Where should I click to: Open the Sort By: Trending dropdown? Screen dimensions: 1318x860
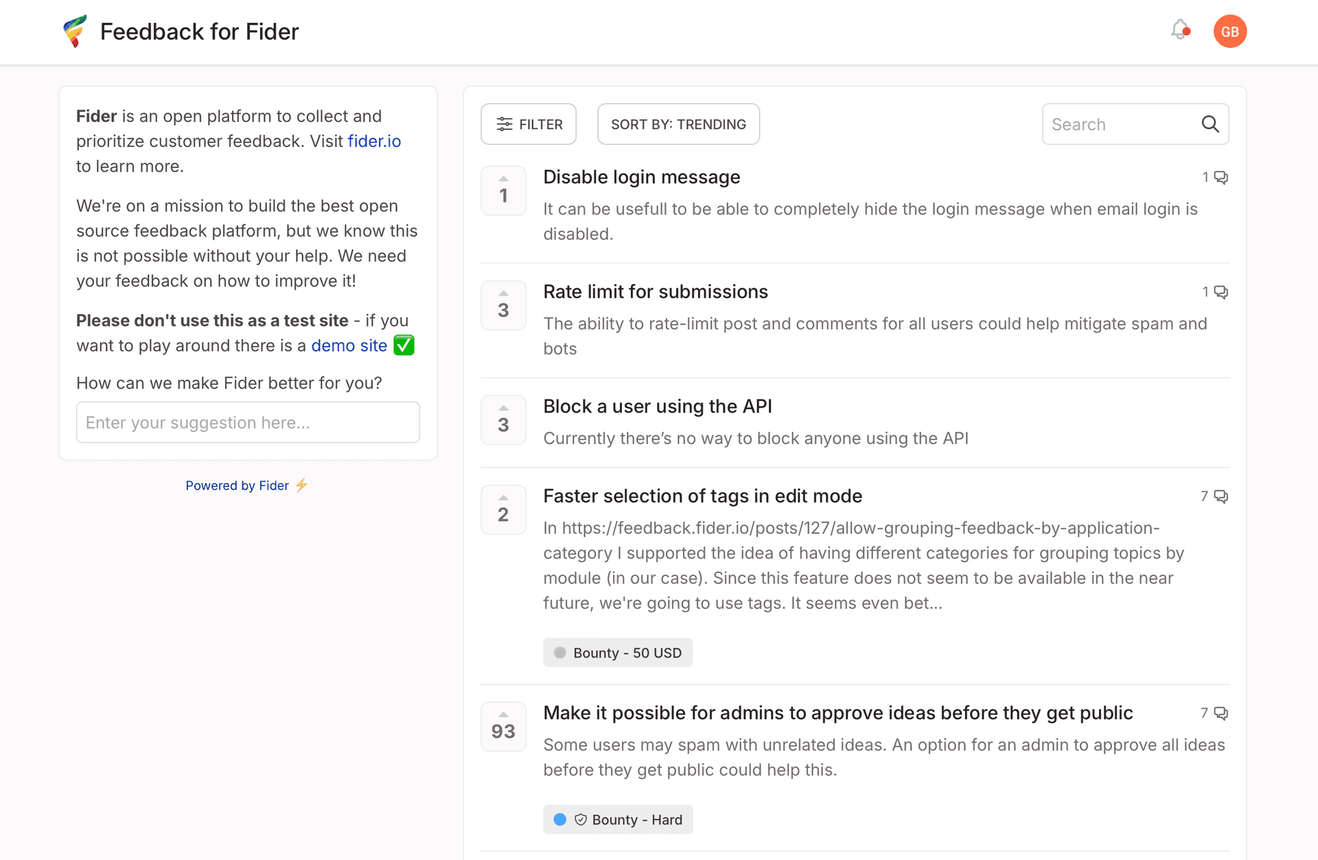coord(678,124)
